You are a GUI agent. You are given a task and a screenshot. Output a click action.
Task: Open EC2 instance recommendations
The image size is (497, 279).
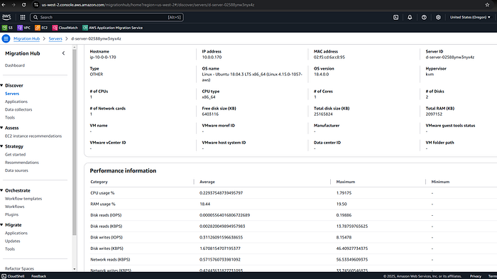click(33, 136)
